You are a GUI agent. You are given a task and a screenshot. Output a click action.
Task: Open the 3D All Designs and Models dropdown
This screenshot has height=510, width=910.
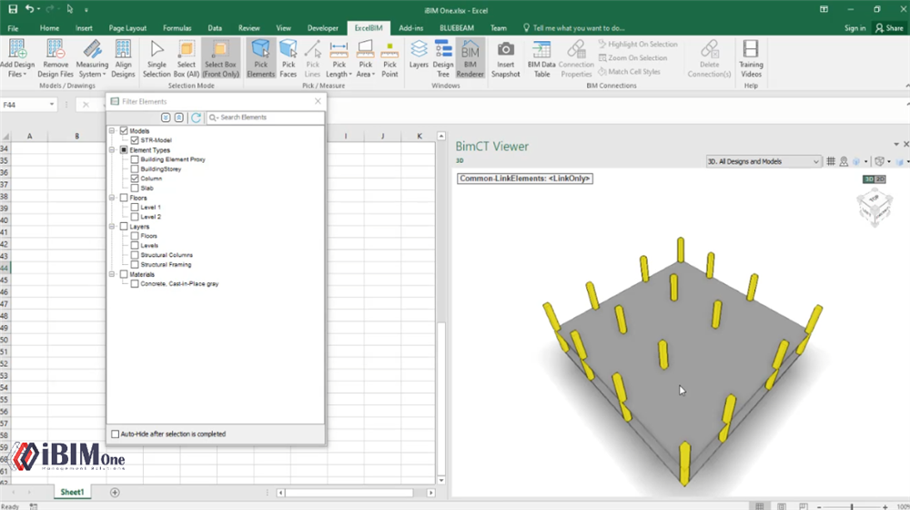(x=763, y=161)
